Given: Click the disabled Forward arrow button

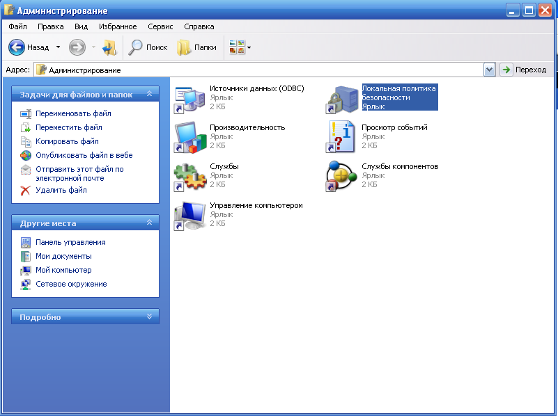Looking at the screenshot, I should (x=77, y=47).
